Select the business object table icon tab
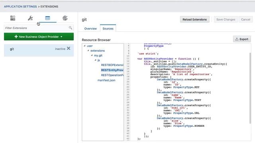Viewport: 255px width, 143px height. tap(48, 18)
